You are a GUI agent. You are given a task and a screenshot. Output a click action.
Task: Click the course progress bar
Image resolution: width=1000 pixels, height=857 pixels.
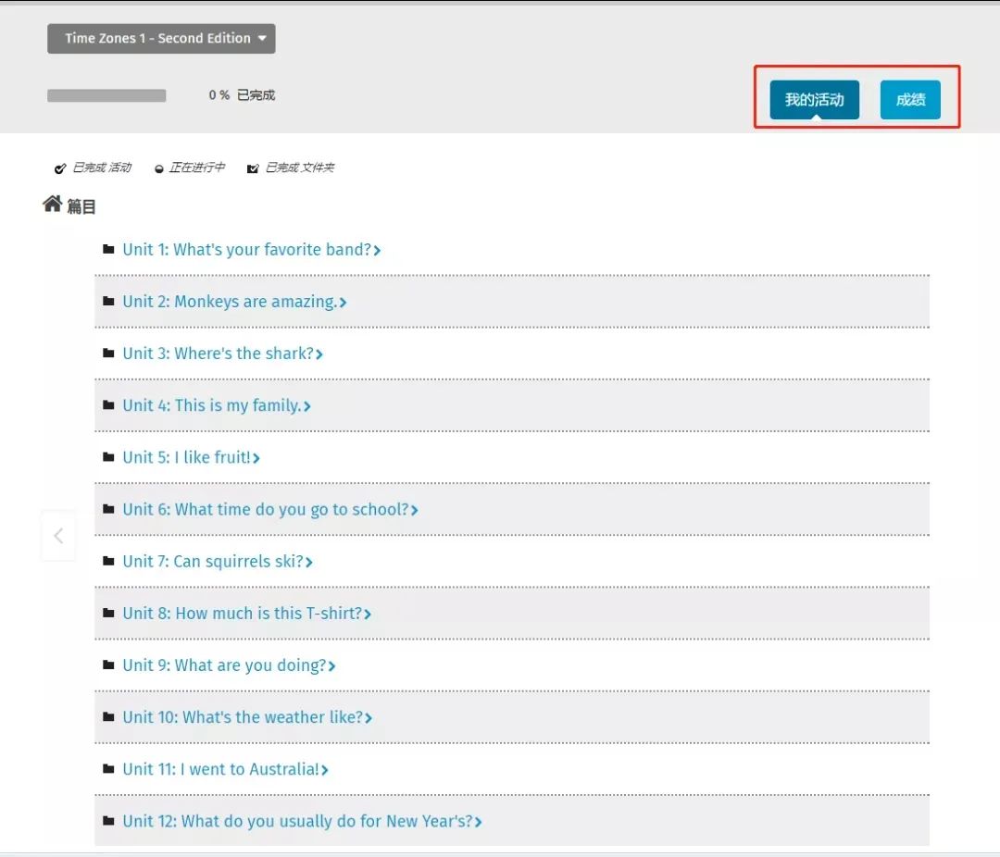click(x=106, y=95)
